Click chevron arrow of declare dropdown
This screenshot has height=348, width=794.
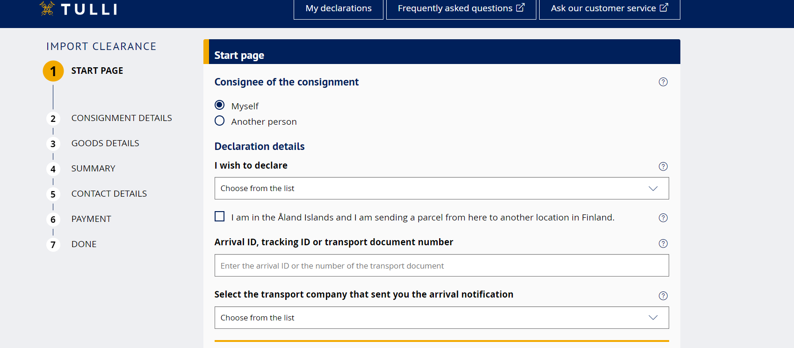(653, 188)
